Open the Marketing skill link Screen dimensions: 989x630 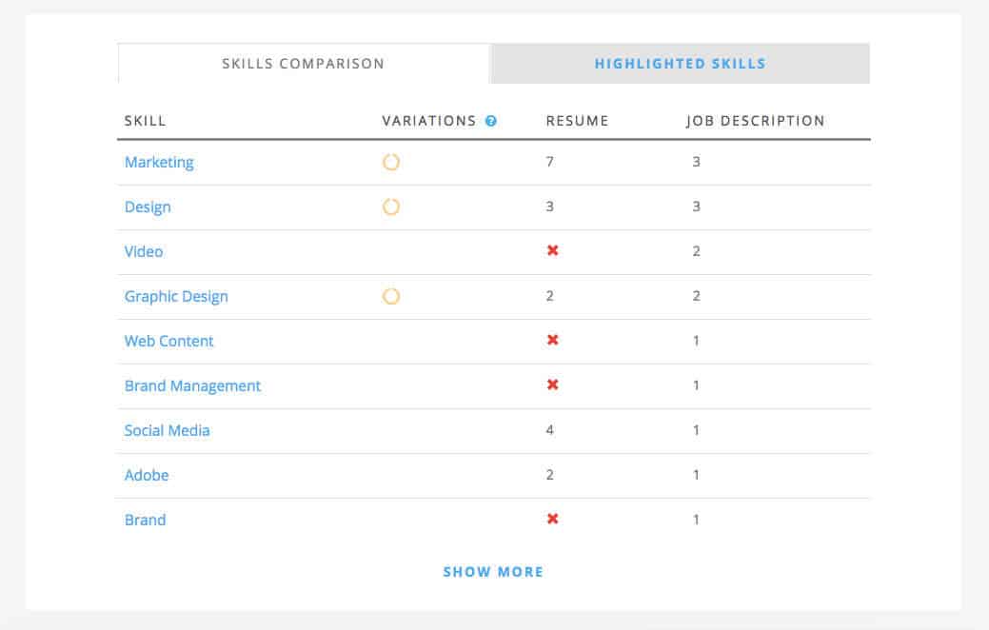tap(159, 162)
